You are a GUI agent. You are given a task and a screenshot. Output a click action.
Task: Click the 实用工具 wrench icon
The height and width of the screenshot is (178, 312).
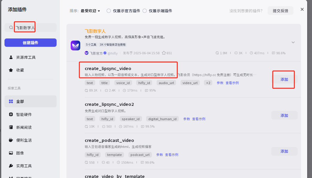point(11,166)
